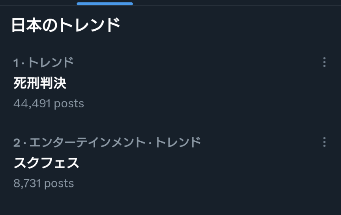The width and height of the screenshot is (341, 215).
Task: Click the word 'posts' beside 8,731
Action: coord(59,184)
